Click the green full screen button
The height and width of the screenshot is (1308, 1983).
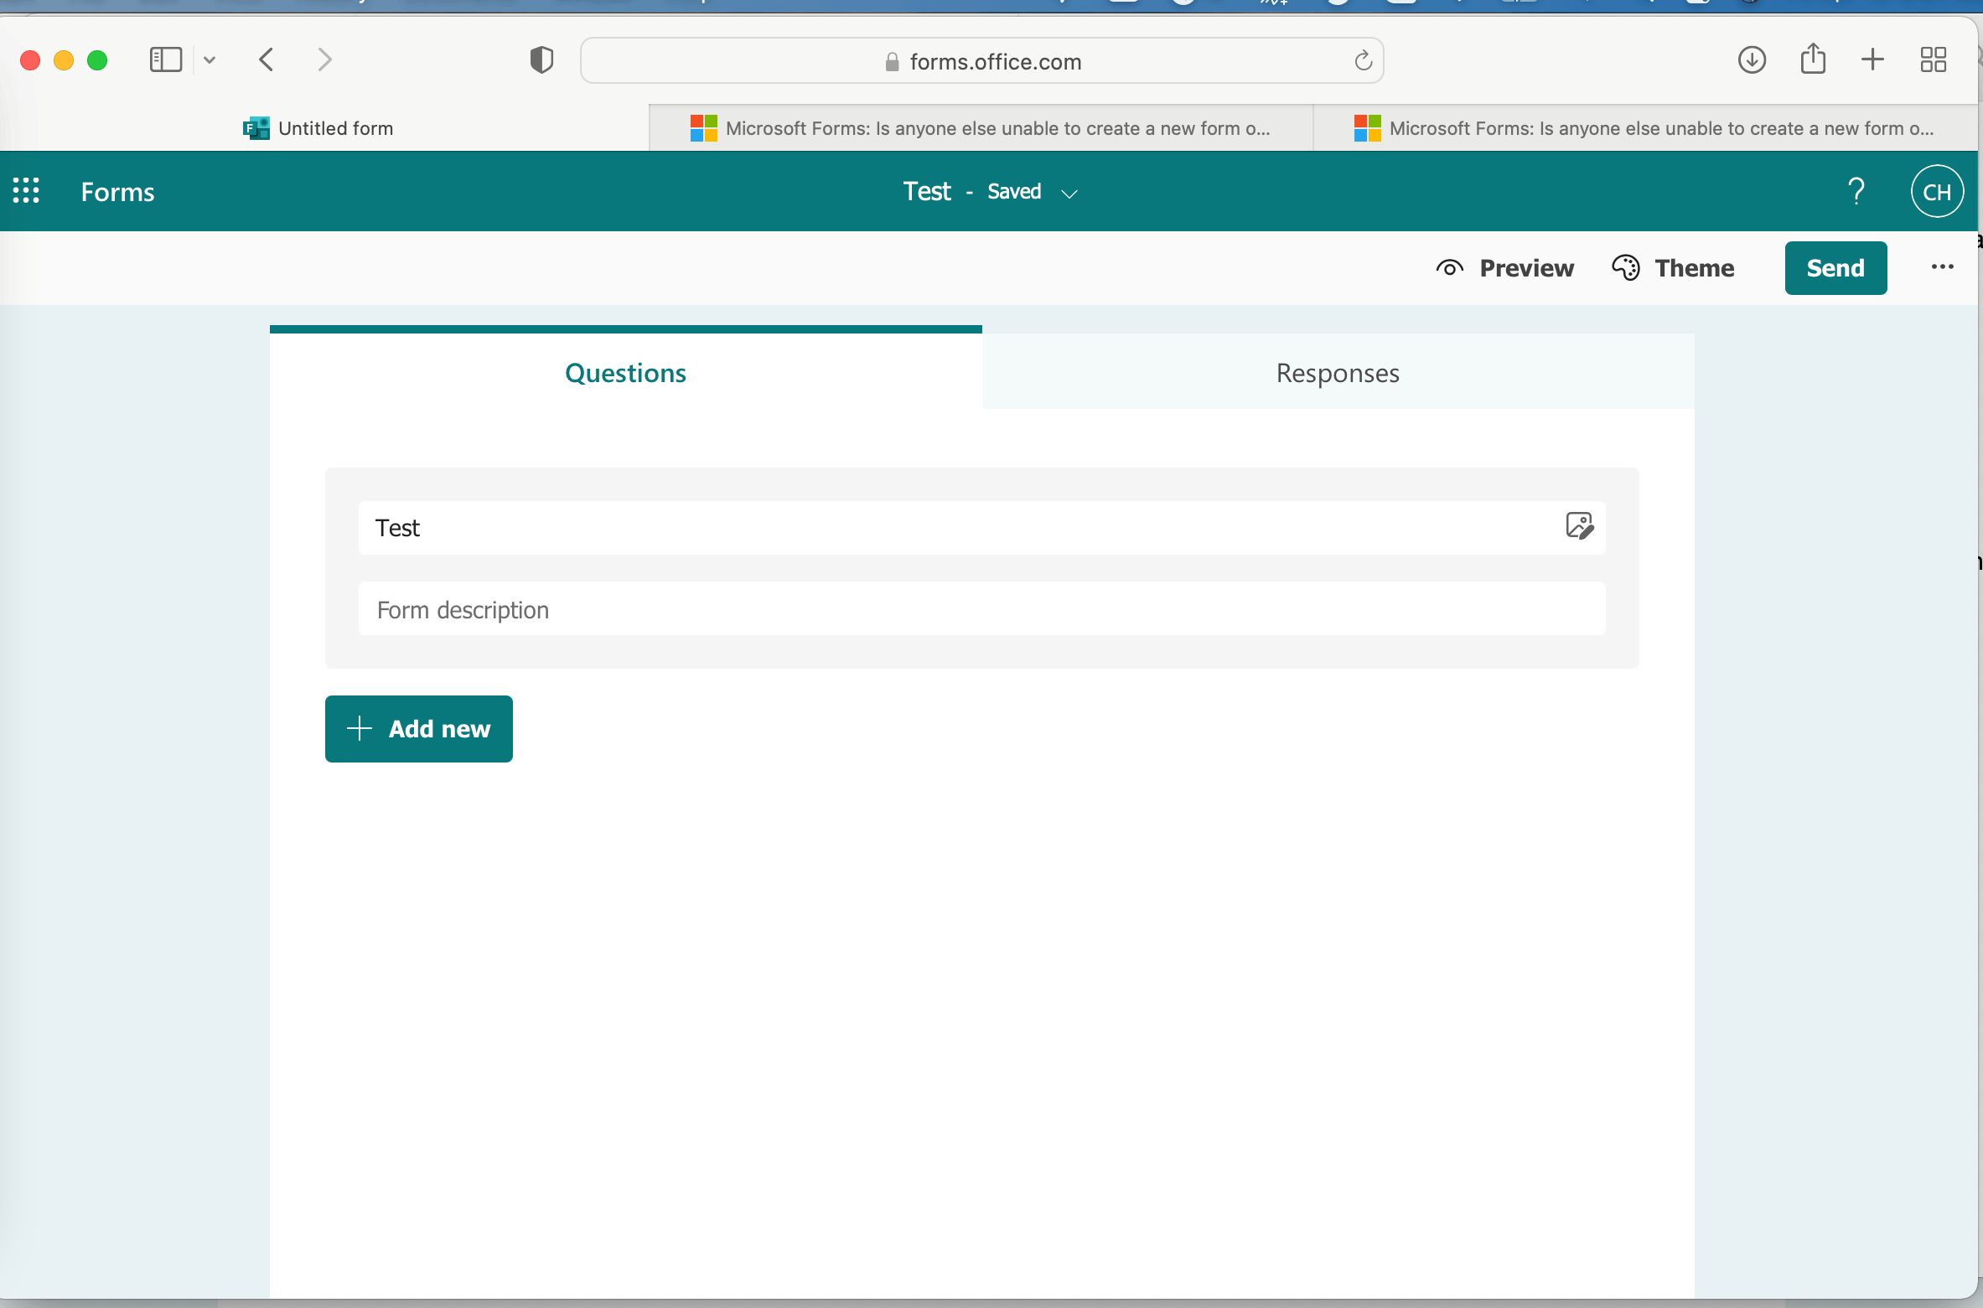[x=97, y=60]
